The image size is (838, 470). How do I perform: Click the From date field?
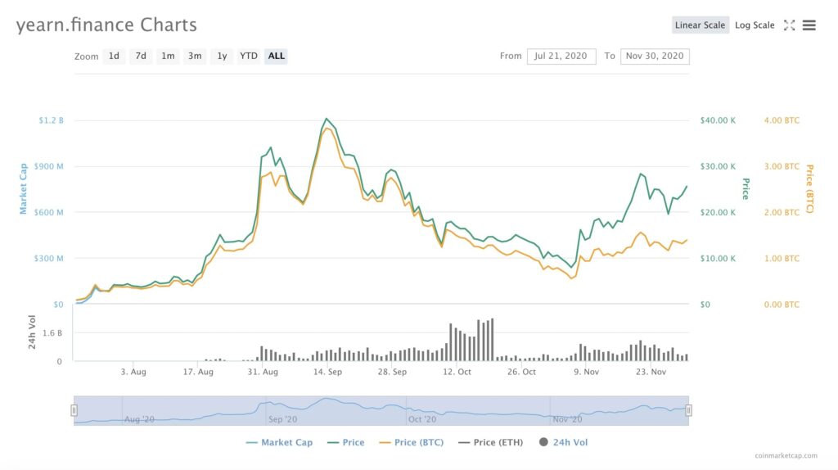pyautogui.click(x=561, y=56)
